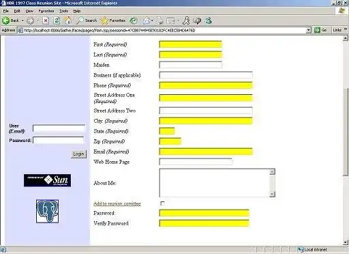Image resolution: width=349 pixels, height=254 pixels.
Task: Open the Forward button history dropdown
Action: click(38, 20)
